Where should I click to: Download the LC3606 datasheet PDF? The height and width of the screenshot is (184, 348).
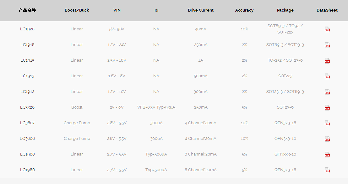tap(327, 139)
